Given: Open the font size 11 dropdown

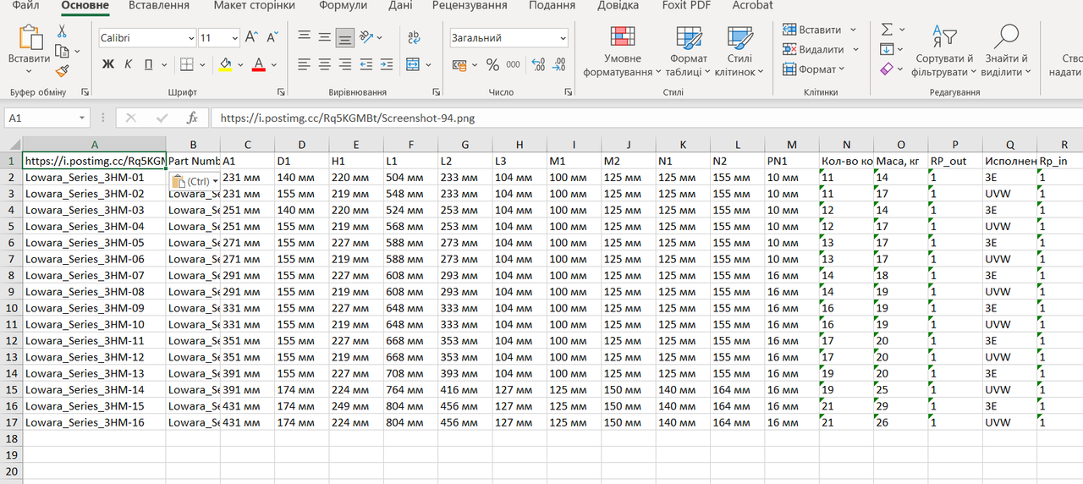Looking at the screenshot, I should (234, 38).
